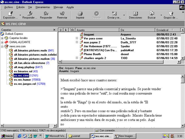Select the '[ENTREVISTA] Con Da...' message

[119, 50]
